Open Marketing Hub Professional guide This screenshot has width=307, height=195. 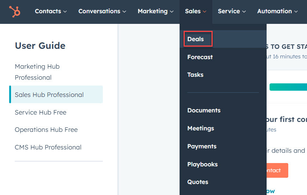(37, 72)
